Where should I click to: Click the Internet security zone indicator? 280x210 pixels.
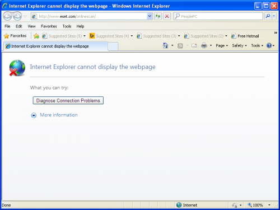pyautogui.click(x=186, y=205)
